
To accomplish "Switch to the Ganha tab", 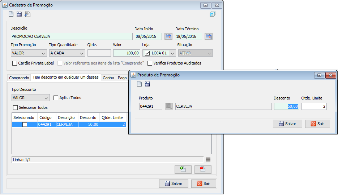I will click(x=108, y=78).
